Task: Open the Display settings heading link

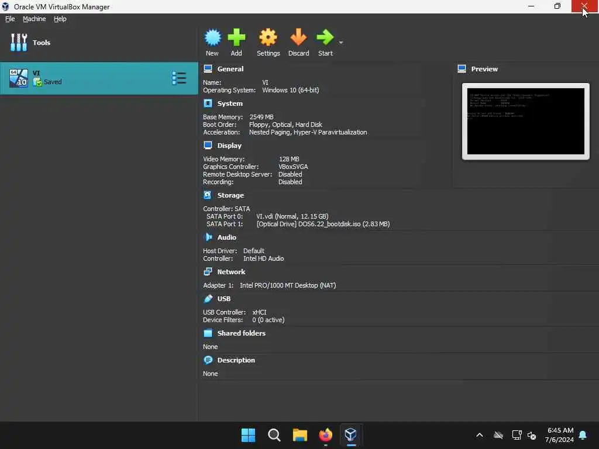Action: pyautogui.click(x=229, y=146)
